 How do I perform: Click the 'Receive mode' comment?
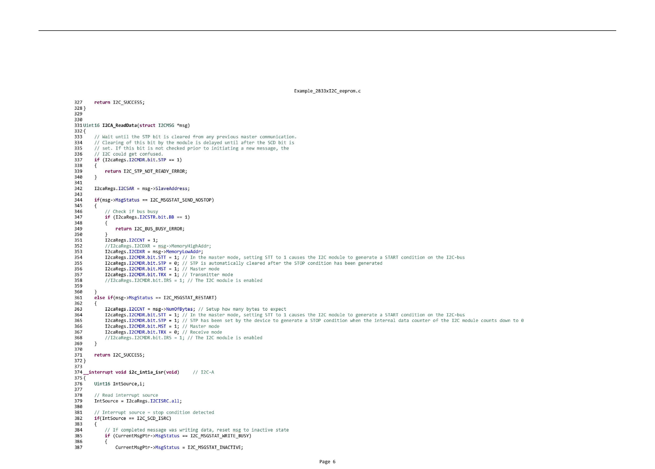(x=202, y=332)
